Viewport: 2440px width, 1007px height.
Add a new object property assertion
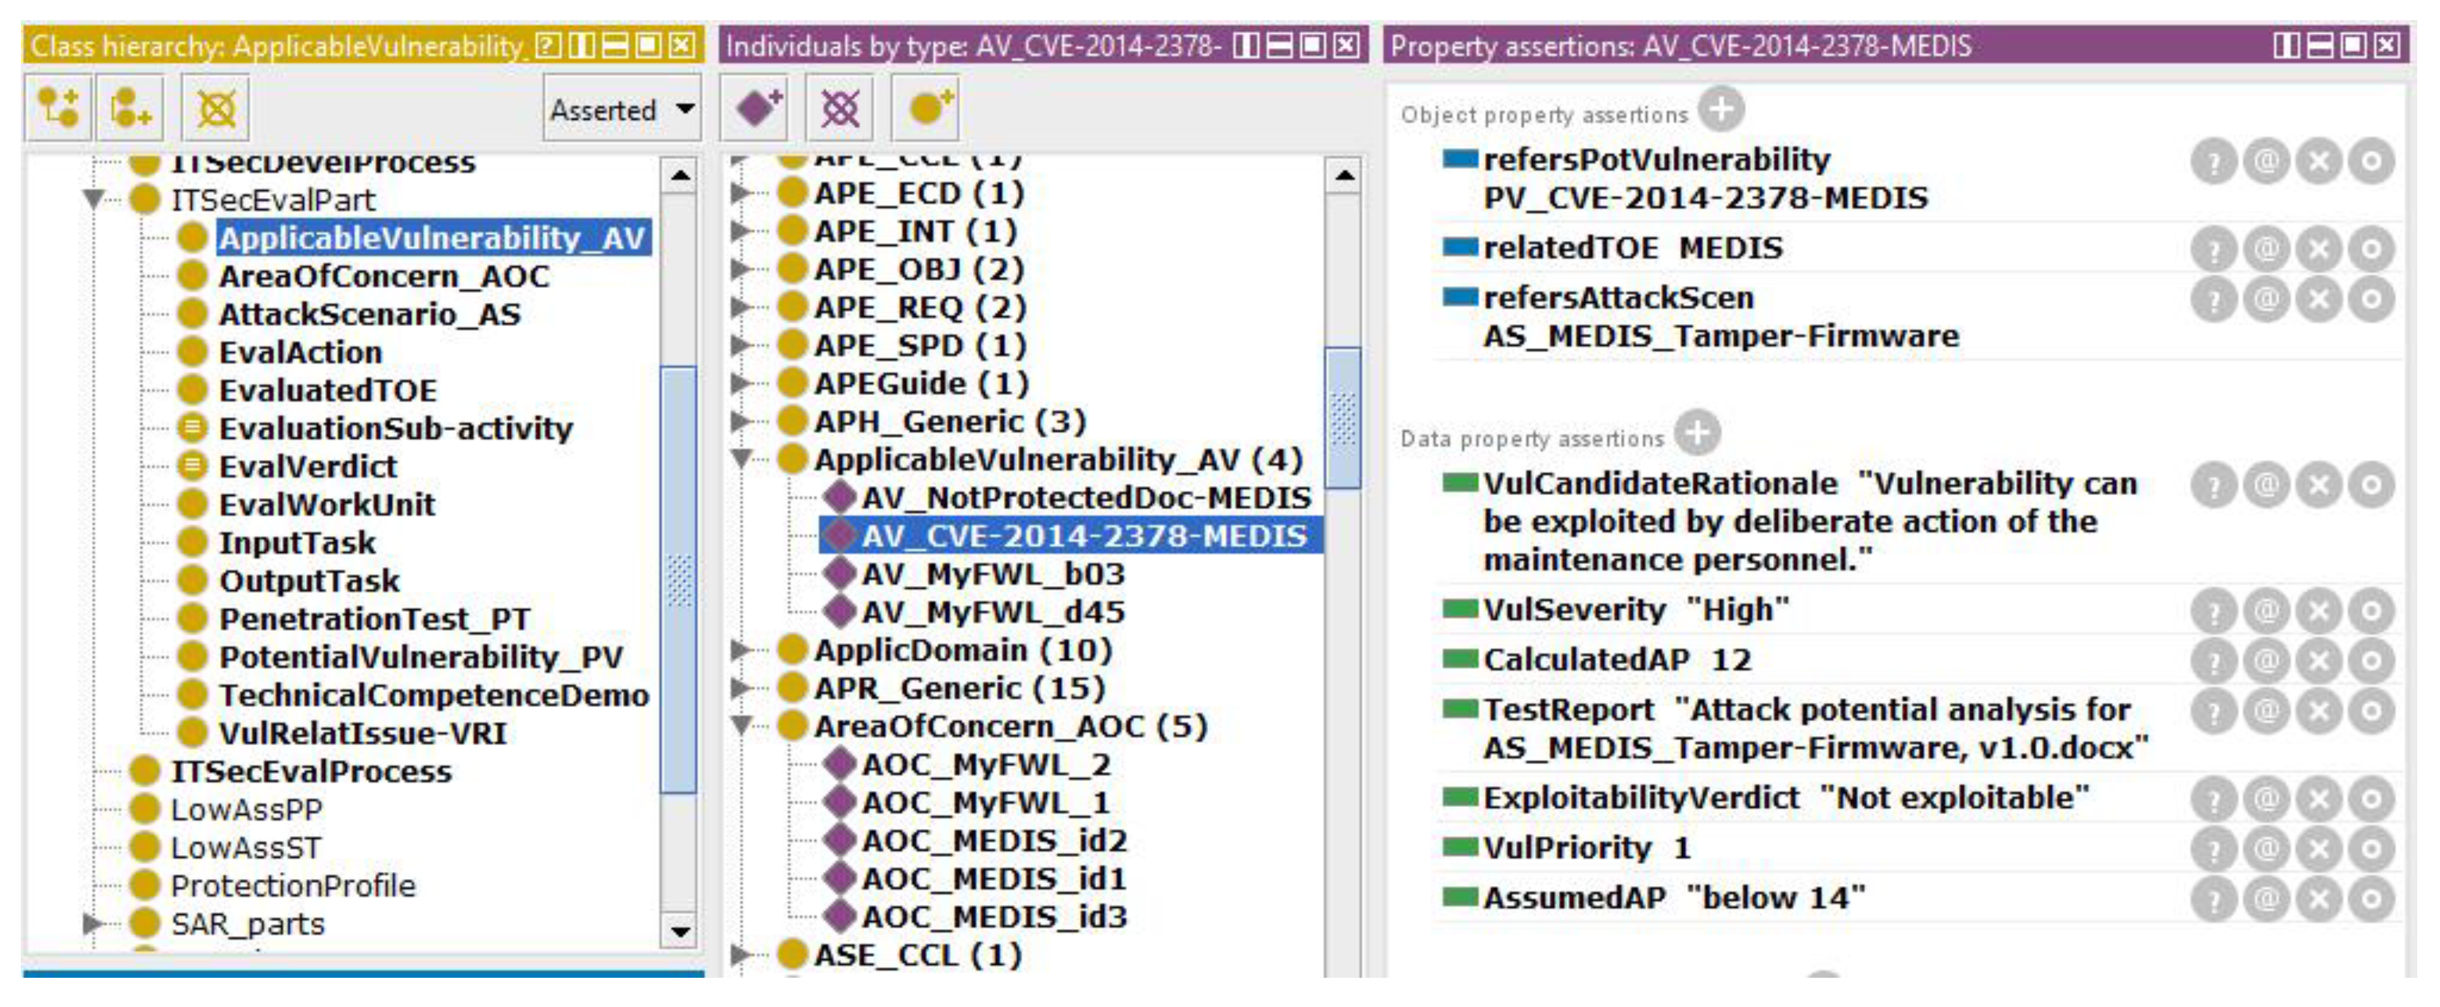click(1720, 110)
